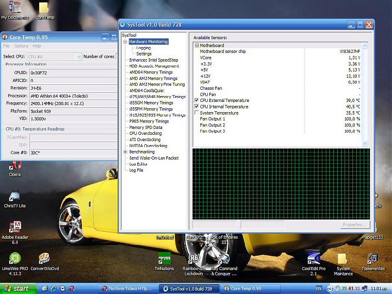Select AMD64 Cool&Quiet item

click(147, 91)
